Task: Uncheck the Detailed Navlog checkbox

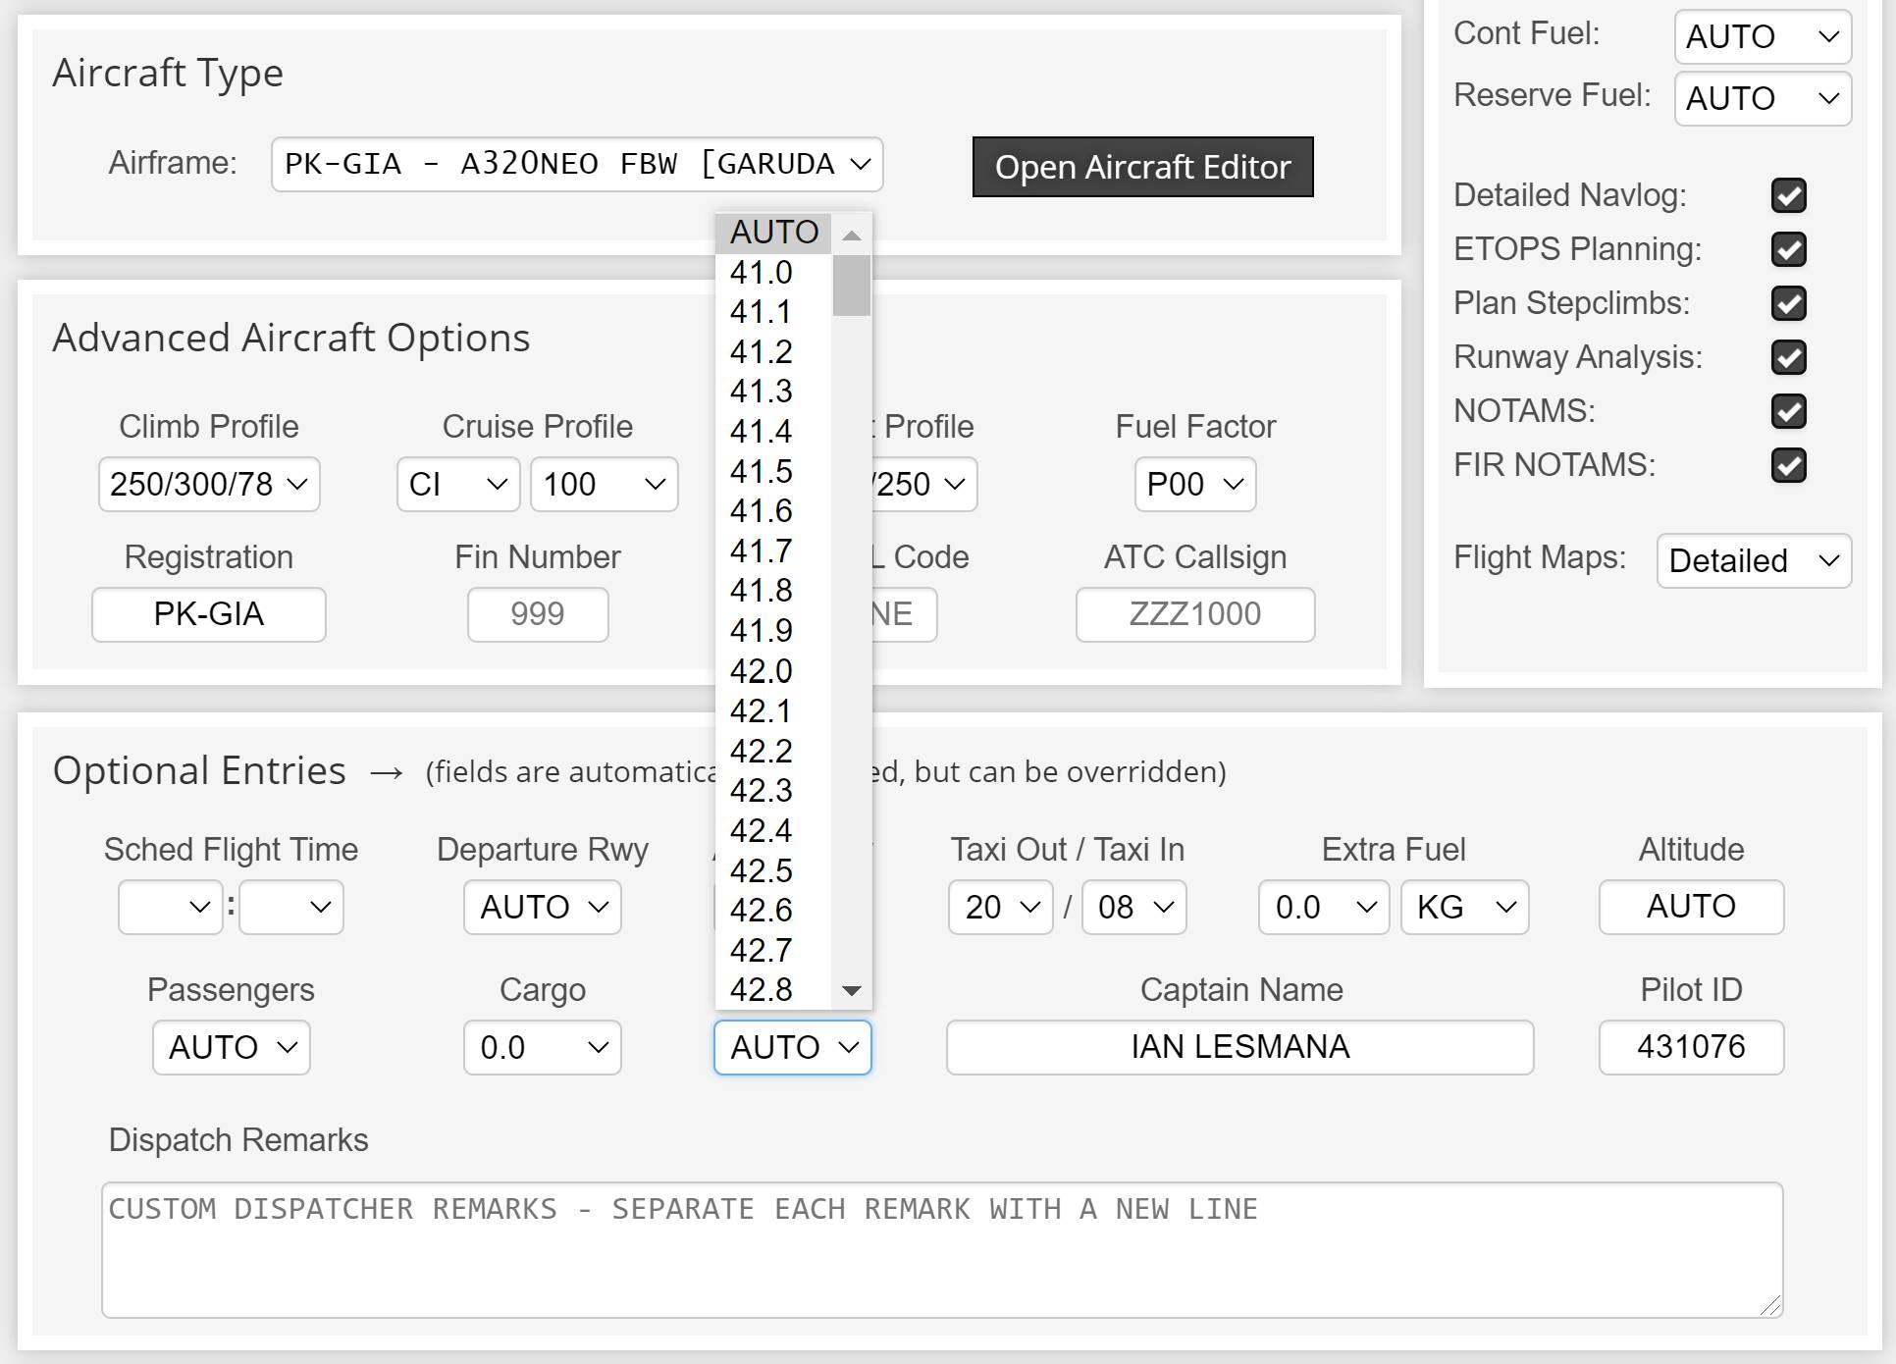Action: click(x=1788, y=195)
